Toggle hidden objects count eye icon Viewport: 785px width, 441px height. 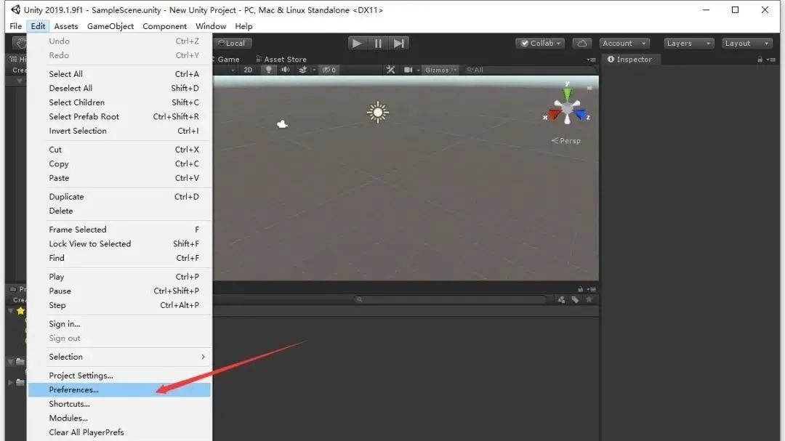tap(327, 70)
